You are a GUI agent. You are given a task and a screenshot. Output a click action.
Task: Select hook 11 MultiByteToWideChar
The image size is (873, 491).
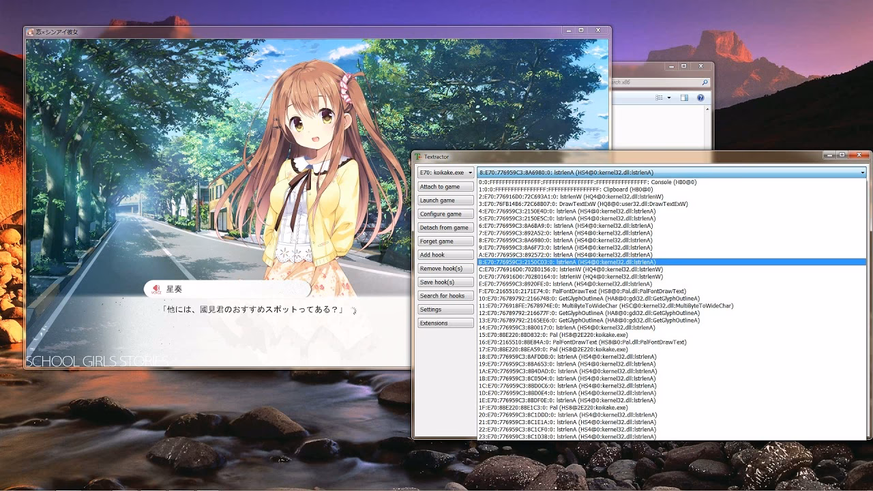point(672,306)
